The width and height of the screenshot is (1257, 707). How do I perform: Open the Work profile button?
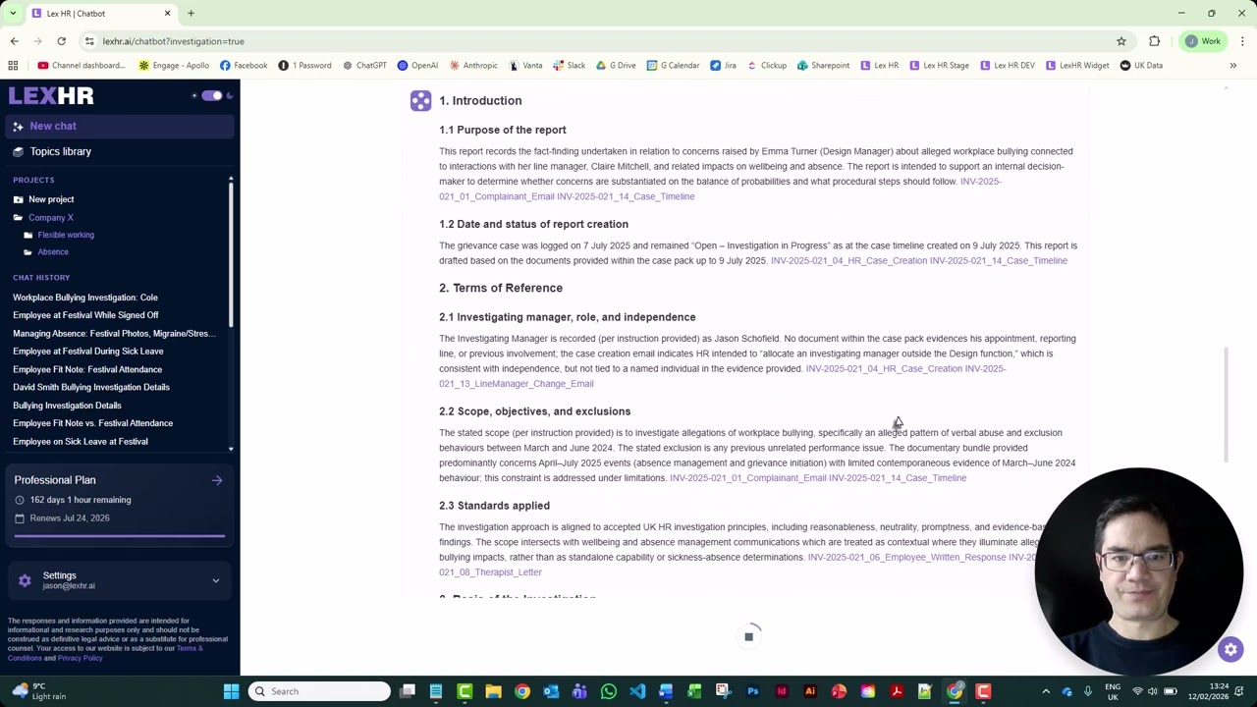[1202, 41]
